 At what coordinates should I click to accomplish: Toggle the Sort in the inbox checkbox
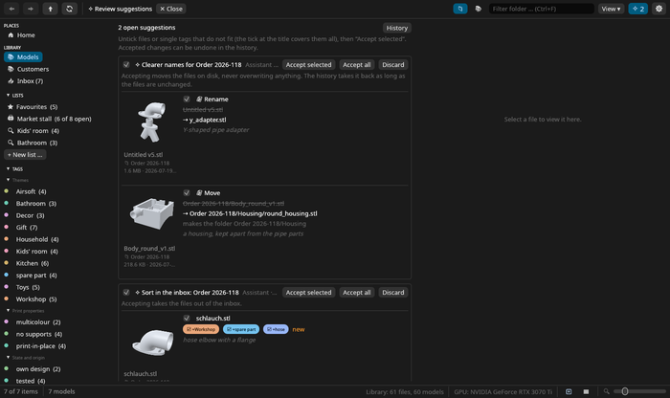click(x=126, y=293)
